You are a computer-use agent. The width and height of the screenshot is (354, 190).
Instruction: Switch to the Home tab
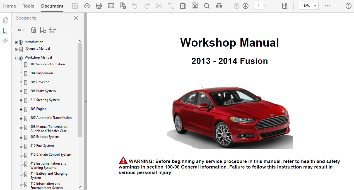(9, 6)
